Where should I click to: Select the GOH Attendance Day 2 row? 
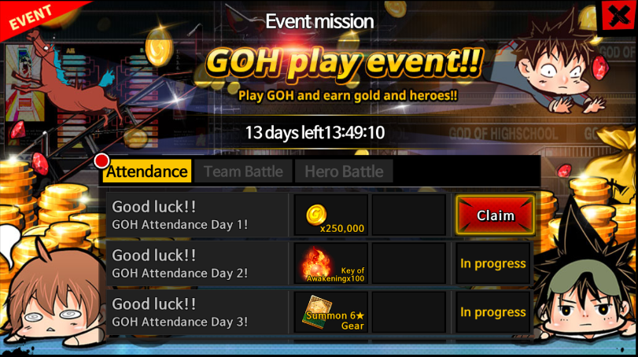point(320,263)
